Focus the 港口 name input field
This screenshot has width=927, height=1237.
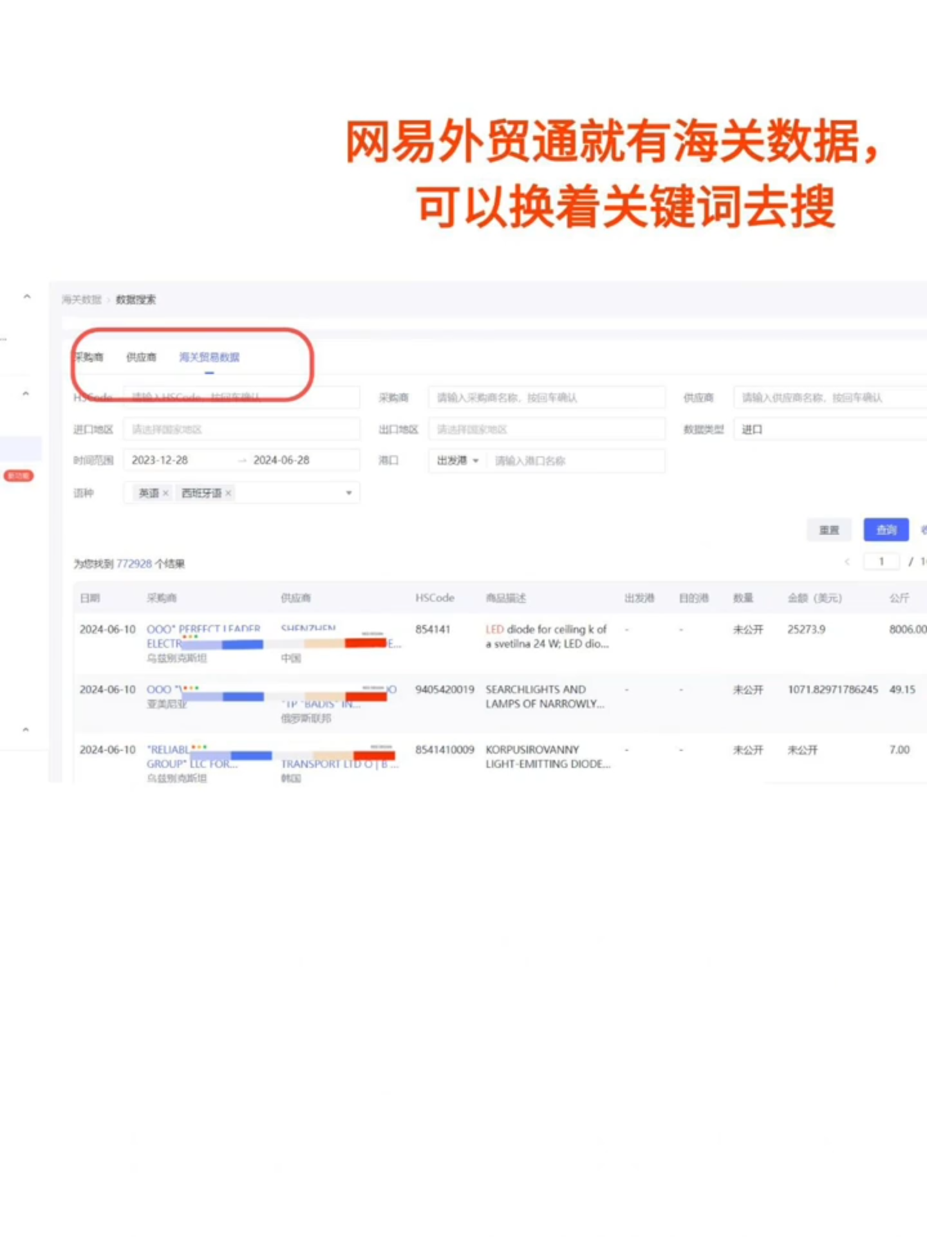(x=576, y=461)
